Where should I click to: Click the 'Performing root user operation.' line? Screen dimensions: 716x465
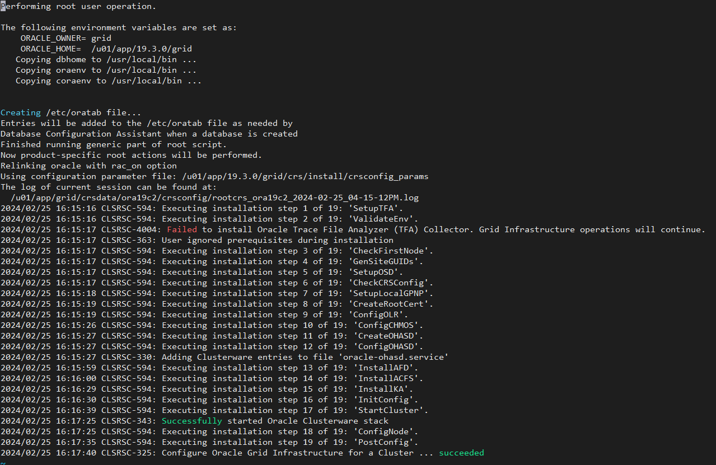coord(78,6)
